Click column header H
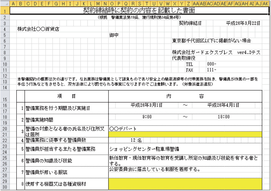This screenshot has width=271, height=191. 63,4
